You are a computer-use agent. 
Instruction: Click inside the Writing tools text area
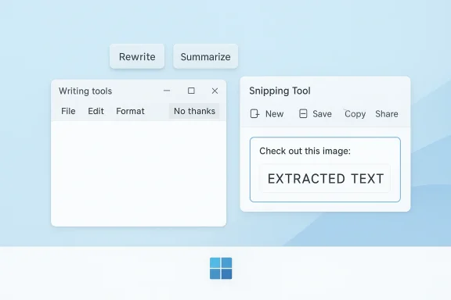[139, 173]
